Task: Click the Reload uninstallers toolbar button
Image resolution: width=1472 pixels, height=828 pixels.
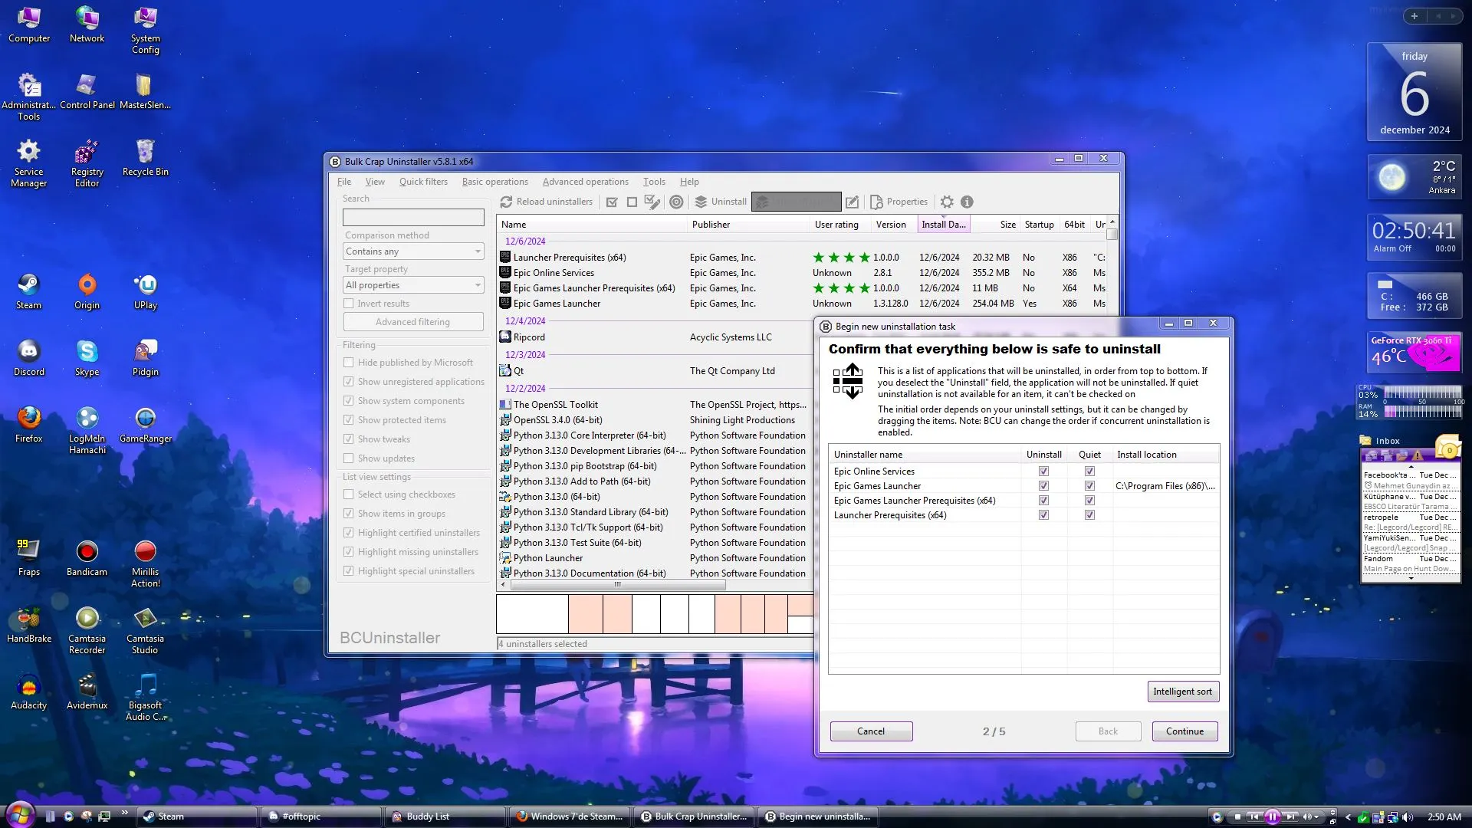Action: 547,202
